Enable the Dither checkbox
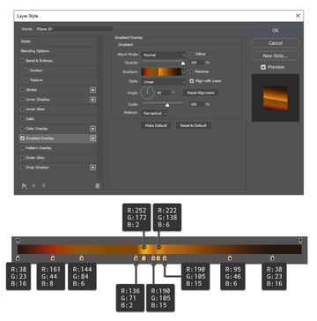317x321 pixels. 192,54
